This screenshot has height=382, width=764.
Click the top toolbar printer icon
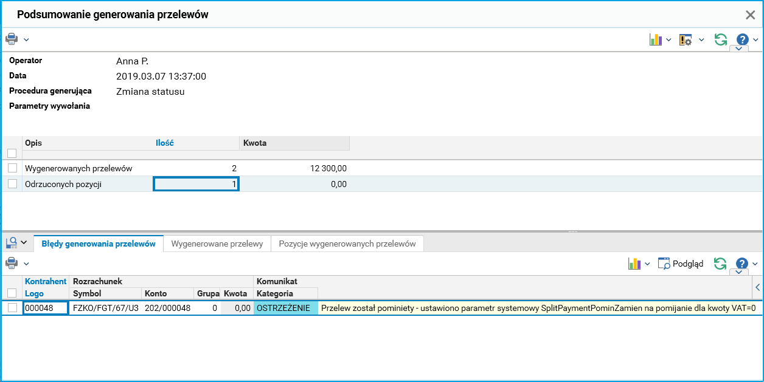pos(12,39)
